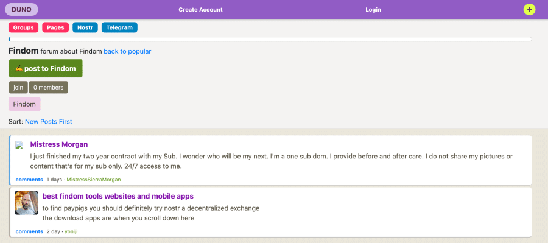548x243 pixels.
Task: Open the Create Account page
Action: pos(200,10)
